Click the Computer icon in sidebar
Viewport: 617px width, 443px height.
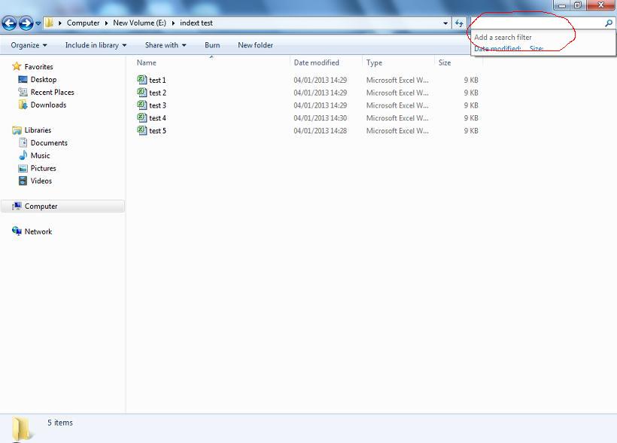[17, 206]
